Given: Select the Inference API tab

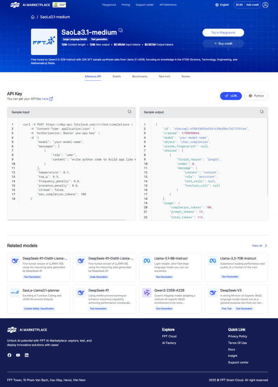Looking at the screenshot, I should pos(93,77).
